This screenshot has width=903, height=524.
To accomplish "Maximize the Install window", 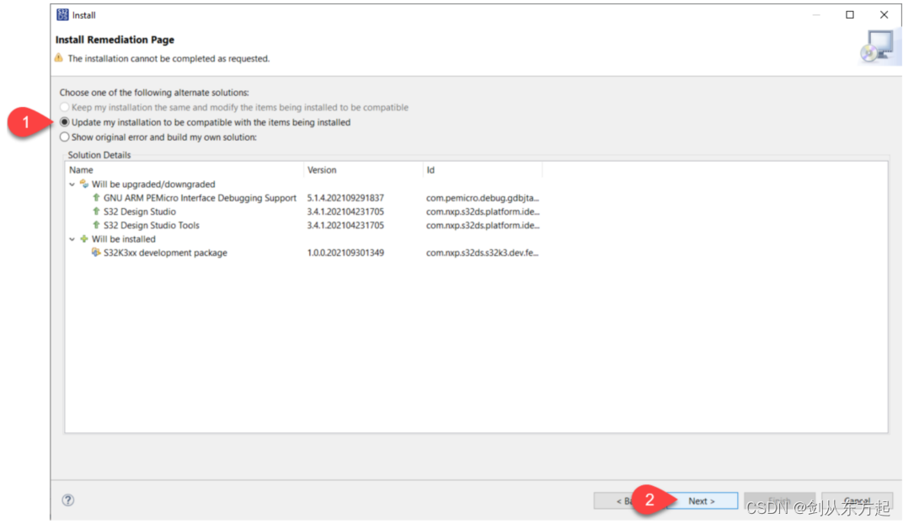I will pyautogui.click(x=850, y=14).
